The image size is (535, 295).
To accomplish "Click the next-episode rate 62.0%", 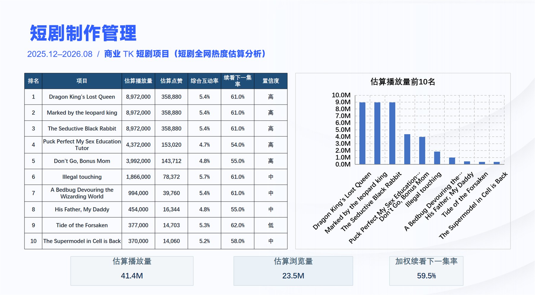I will [x=238, y=225].
